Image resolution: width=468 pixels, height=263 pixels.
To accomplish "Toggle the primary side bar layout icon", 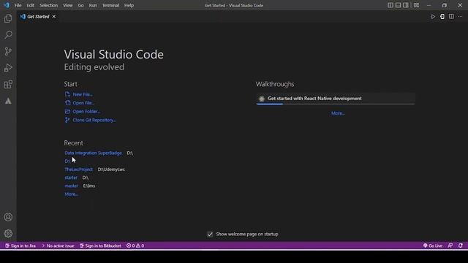I will tap(390, 5).
